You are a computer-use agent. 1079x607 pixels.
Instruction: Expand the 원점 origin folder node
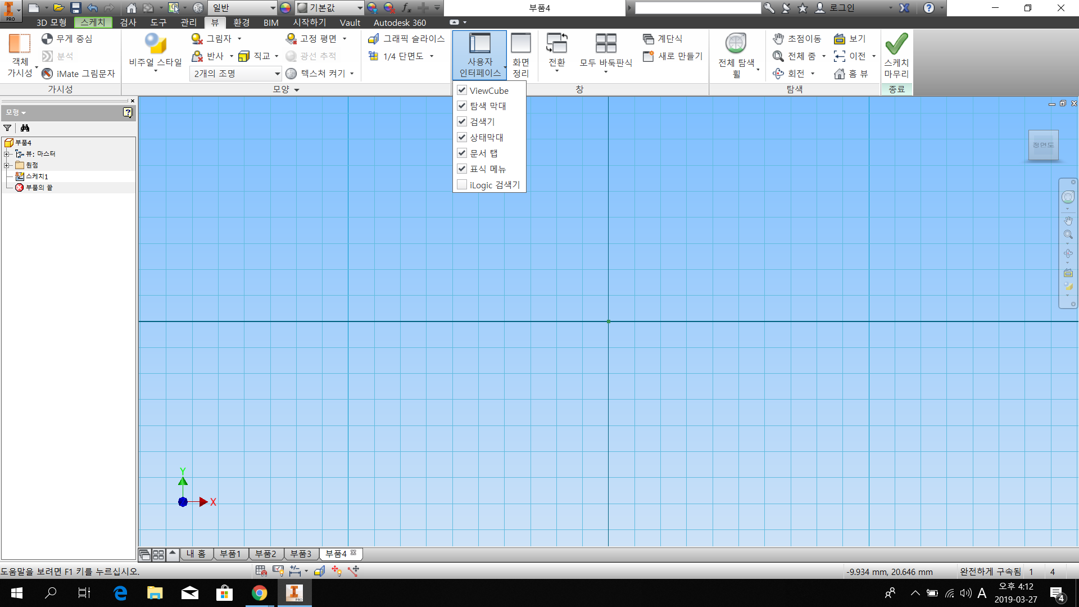pyautogui.click(x=7, y=165)
